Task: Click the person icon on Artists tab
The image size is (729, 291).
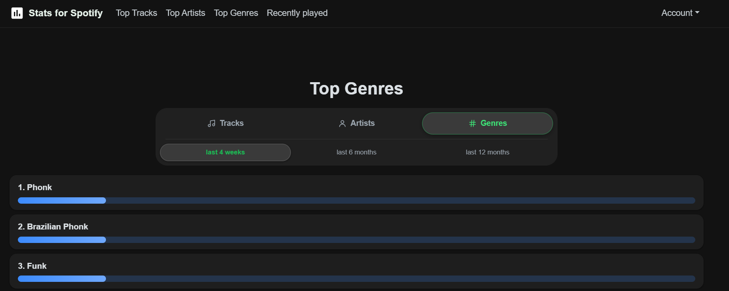Action: [x=342, y=123]
